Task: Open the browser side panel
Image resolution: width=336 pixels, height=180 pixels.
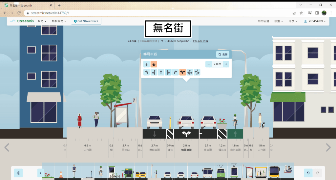Action: pos(317,13)
